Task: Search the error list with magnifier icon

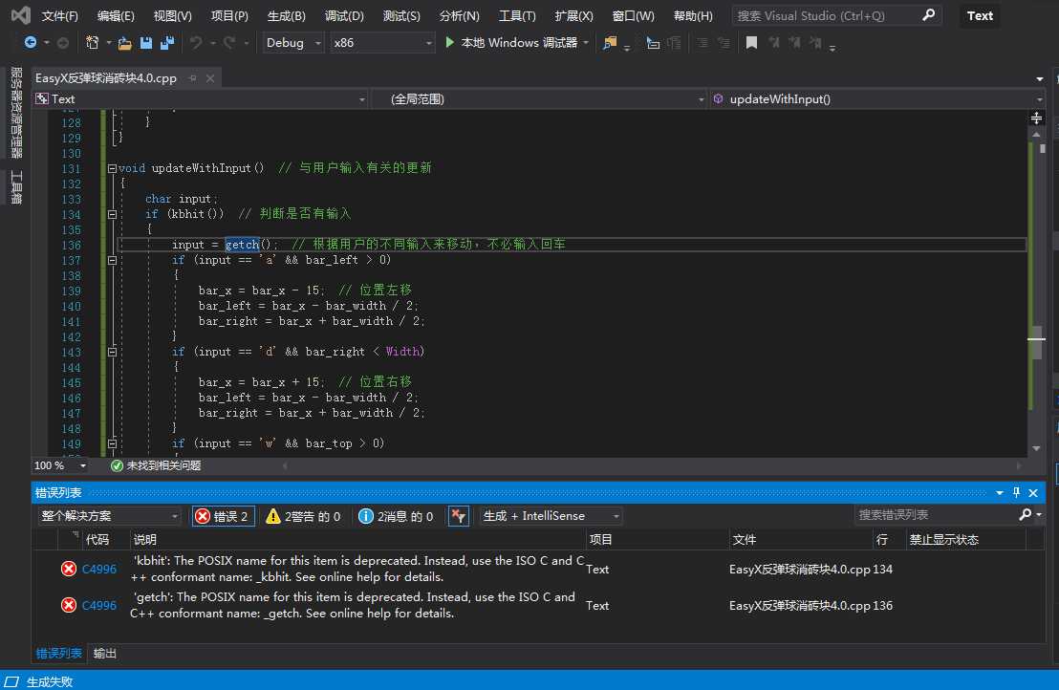Action: click(1026, 514)
